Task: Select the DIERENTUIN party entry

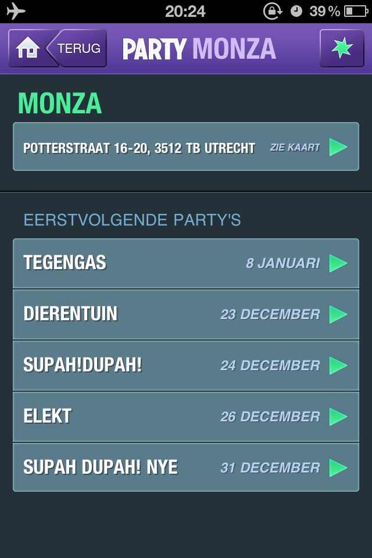Action: tap(70, 314)
